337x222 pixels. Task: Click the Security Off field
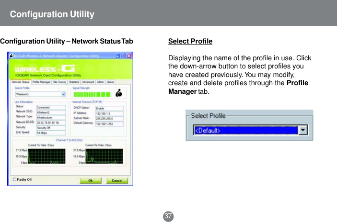tap(51, 128)
